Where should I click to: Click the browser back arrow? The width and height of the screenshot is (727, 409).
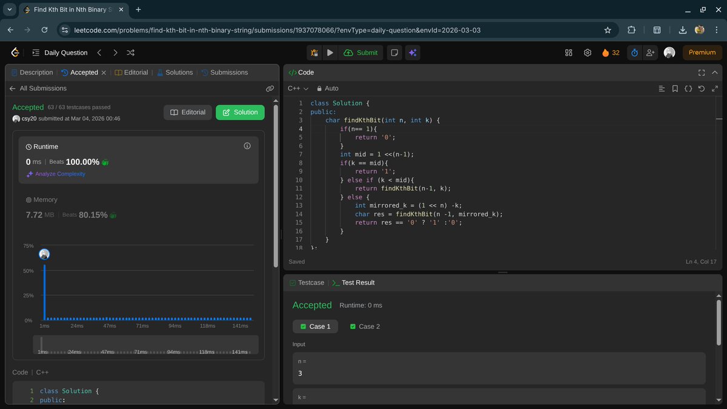pos(10,30)
